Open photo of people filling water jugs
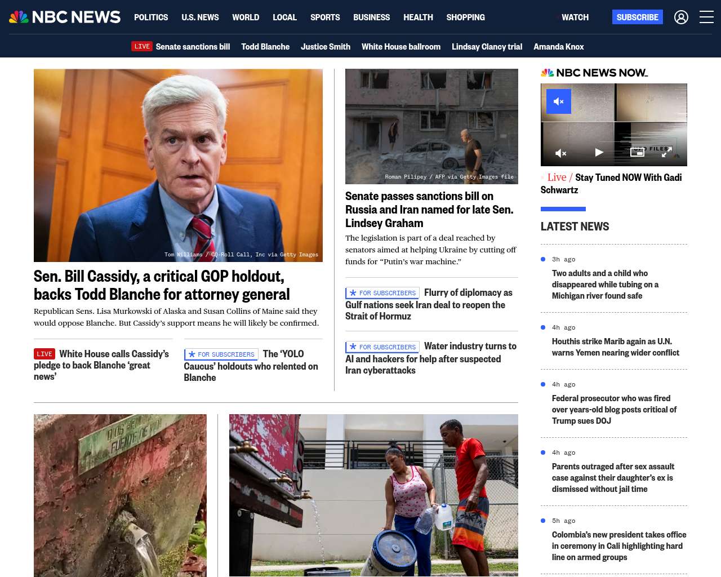 [373, 495]
